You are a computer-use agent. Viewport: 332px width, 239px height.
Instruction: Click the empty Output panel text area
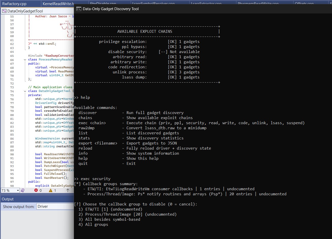tap(37, 225)
